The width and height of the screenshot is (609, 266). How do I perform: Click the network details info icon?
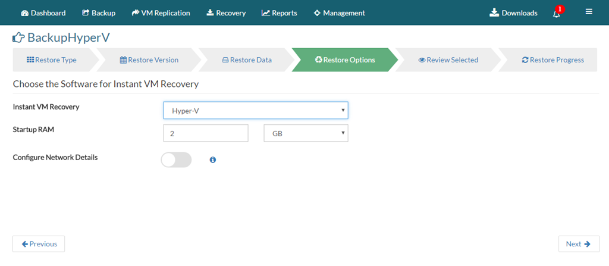tap(213, 160)
